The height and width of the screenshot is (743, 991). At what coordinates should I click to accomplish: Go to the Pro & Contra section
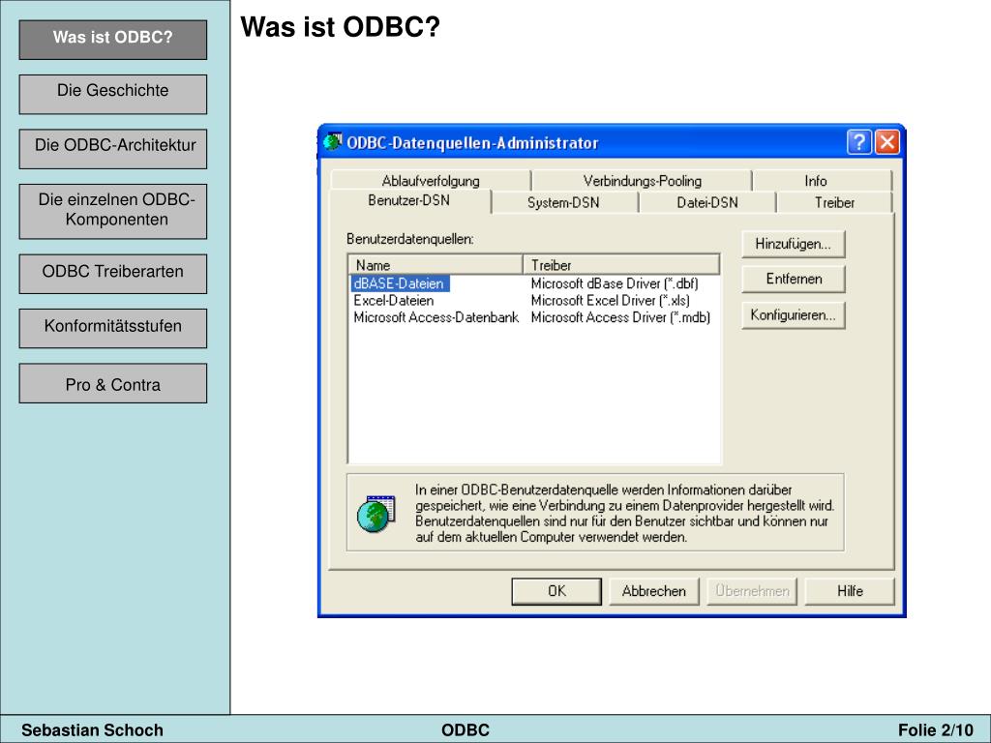113,383
